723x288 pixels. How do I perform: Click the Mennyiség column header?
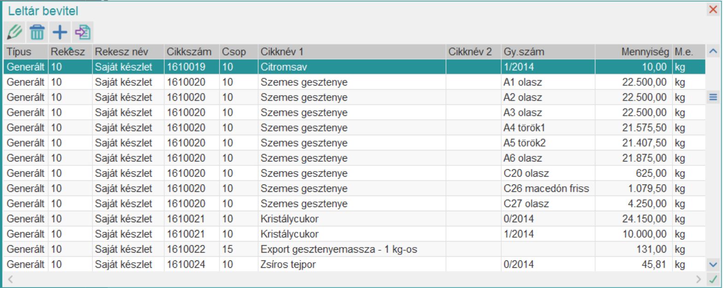pos(645,52)
